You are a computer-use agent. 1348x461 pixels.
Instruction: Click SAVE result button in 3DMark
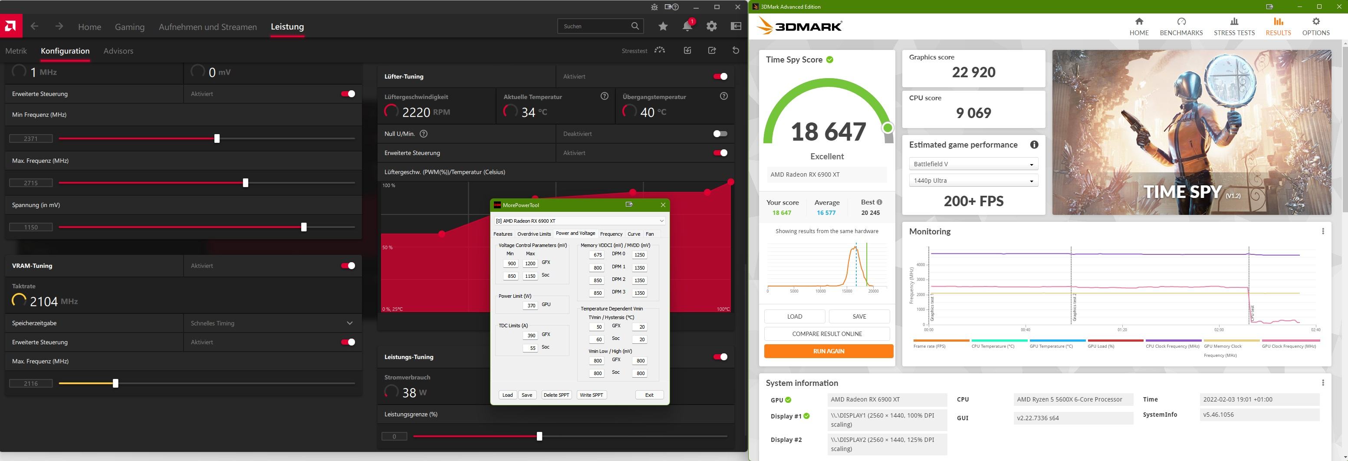[859, 316]
